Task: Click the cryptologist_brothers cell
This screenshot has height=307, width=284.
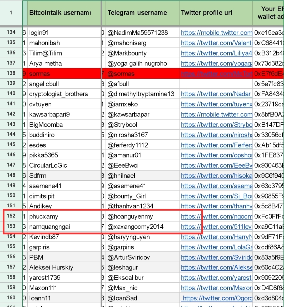Action: coord(64,94)
